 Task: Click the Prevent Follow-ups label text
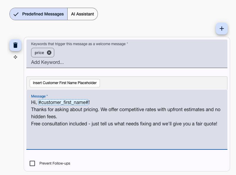pyautogui.click(x=55, y=163)
